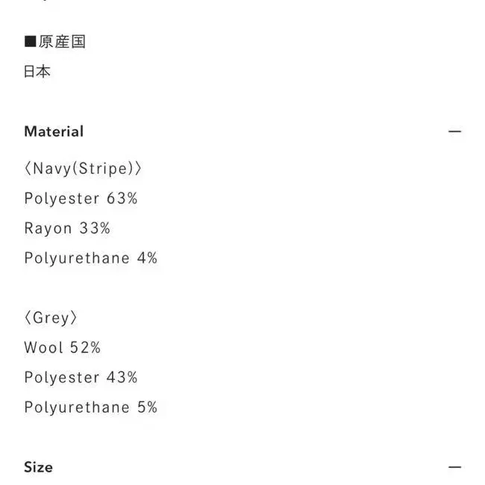Click the 5% percentage value
485x485 pixels.
tap(148, 407)
